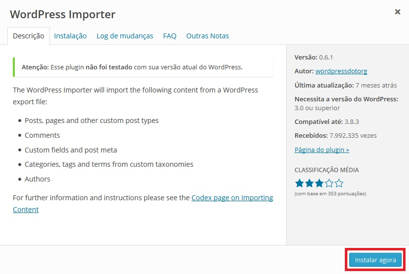
Task: Click the Versão 0.6.1 text
Action: pyautogui.click(x=313, y=57)
